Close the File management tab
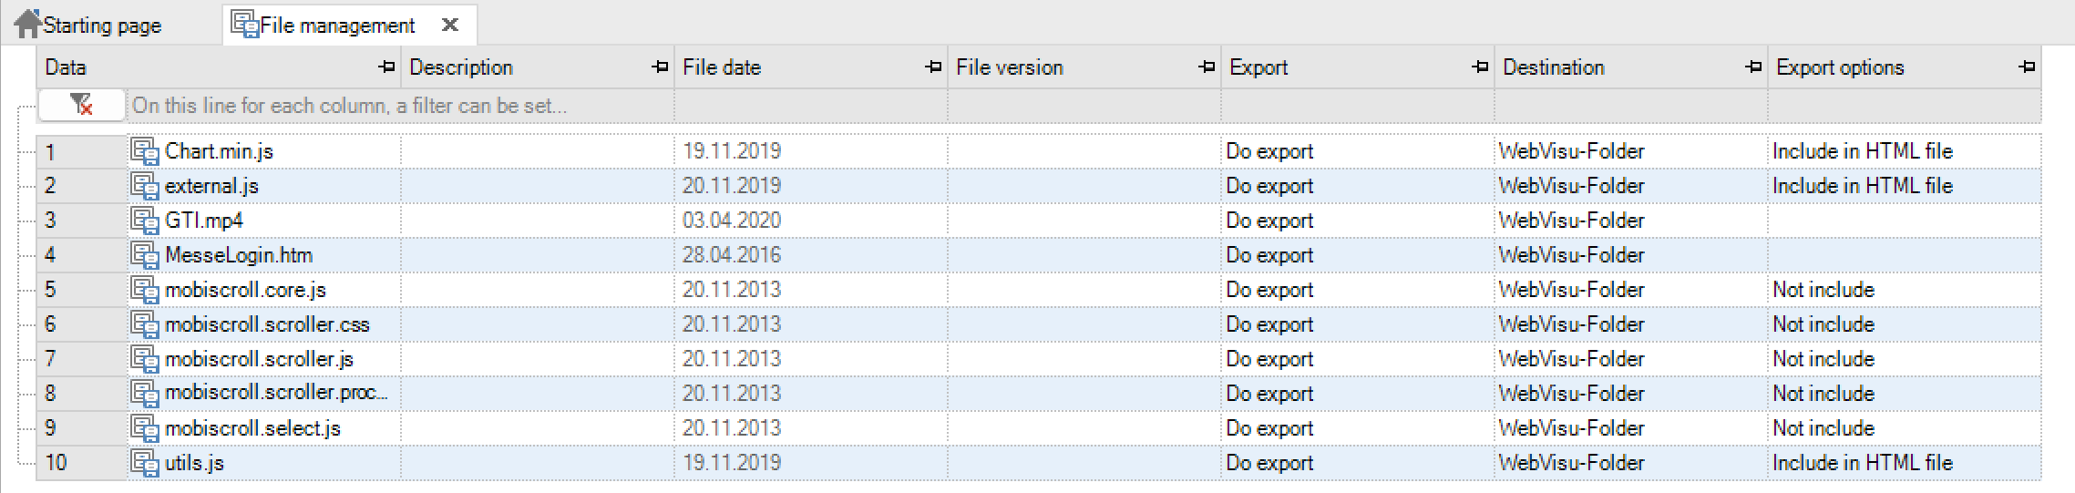Screen dimensions: 2075x493 point(450,26)
